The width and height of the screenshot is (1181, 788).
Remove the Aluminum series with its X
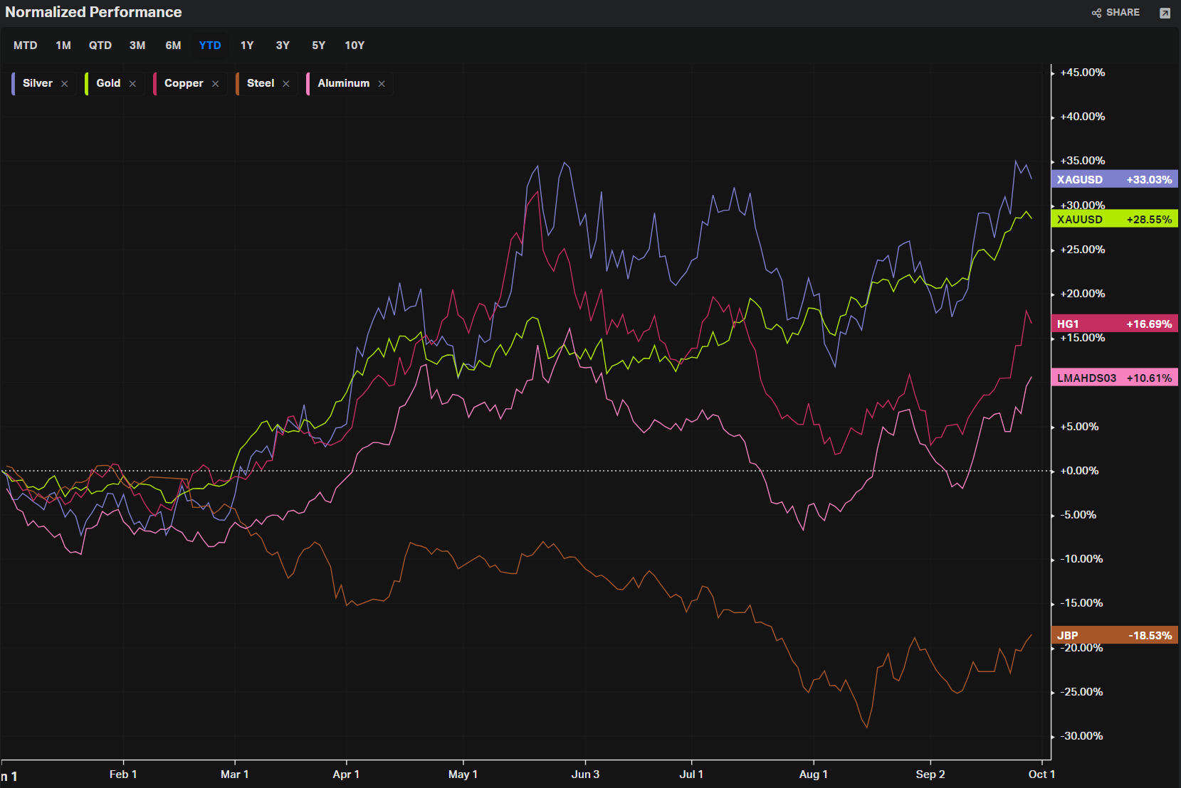point(382,84)
